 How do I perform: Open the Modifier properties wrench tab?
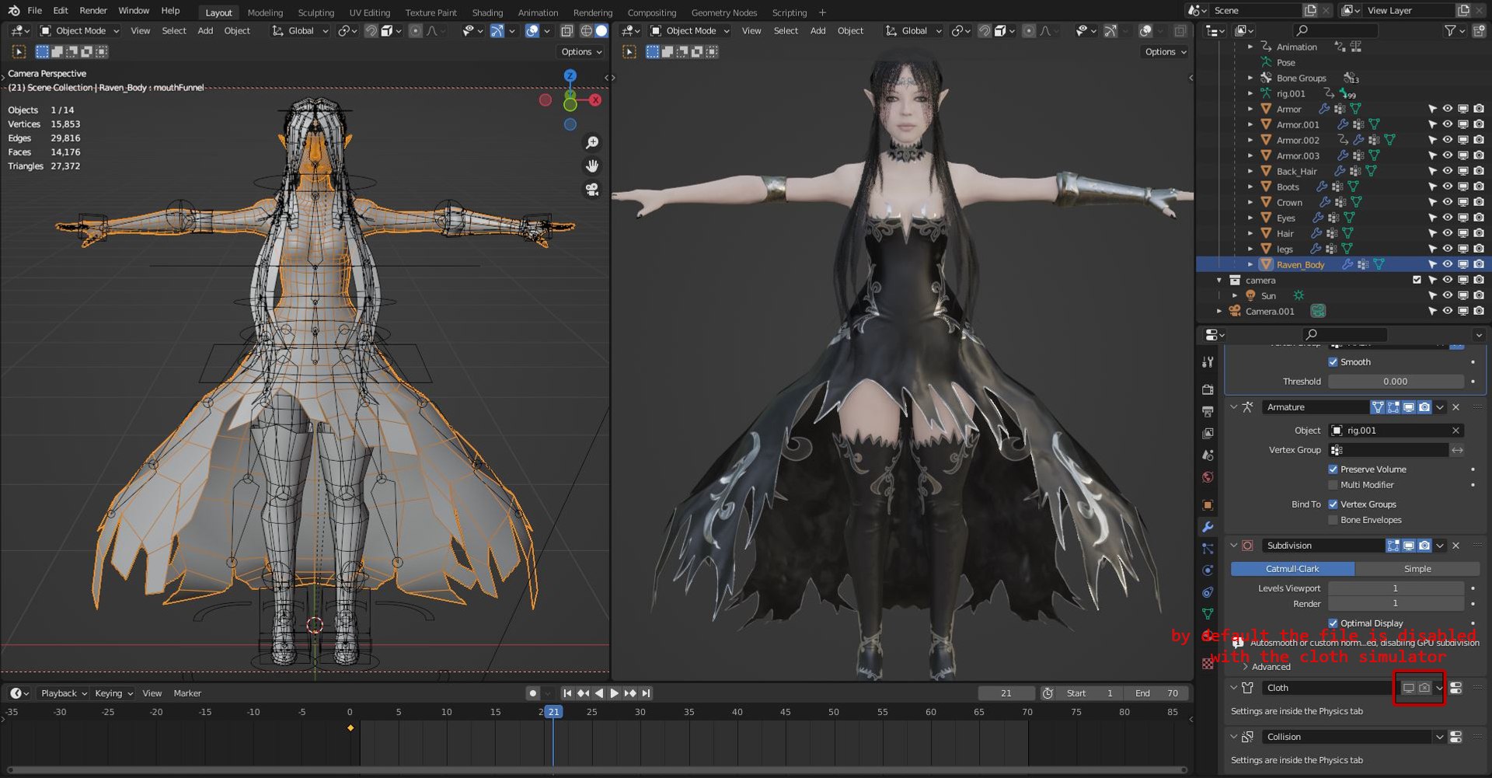pos(1208,526)
